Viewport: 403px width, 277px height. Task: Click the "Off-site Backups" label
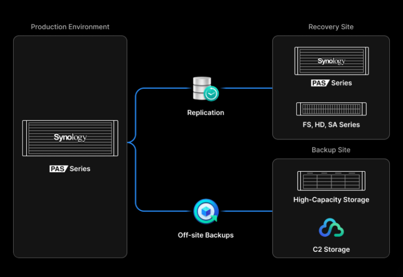pyautogui.click(x=206, y=235)
